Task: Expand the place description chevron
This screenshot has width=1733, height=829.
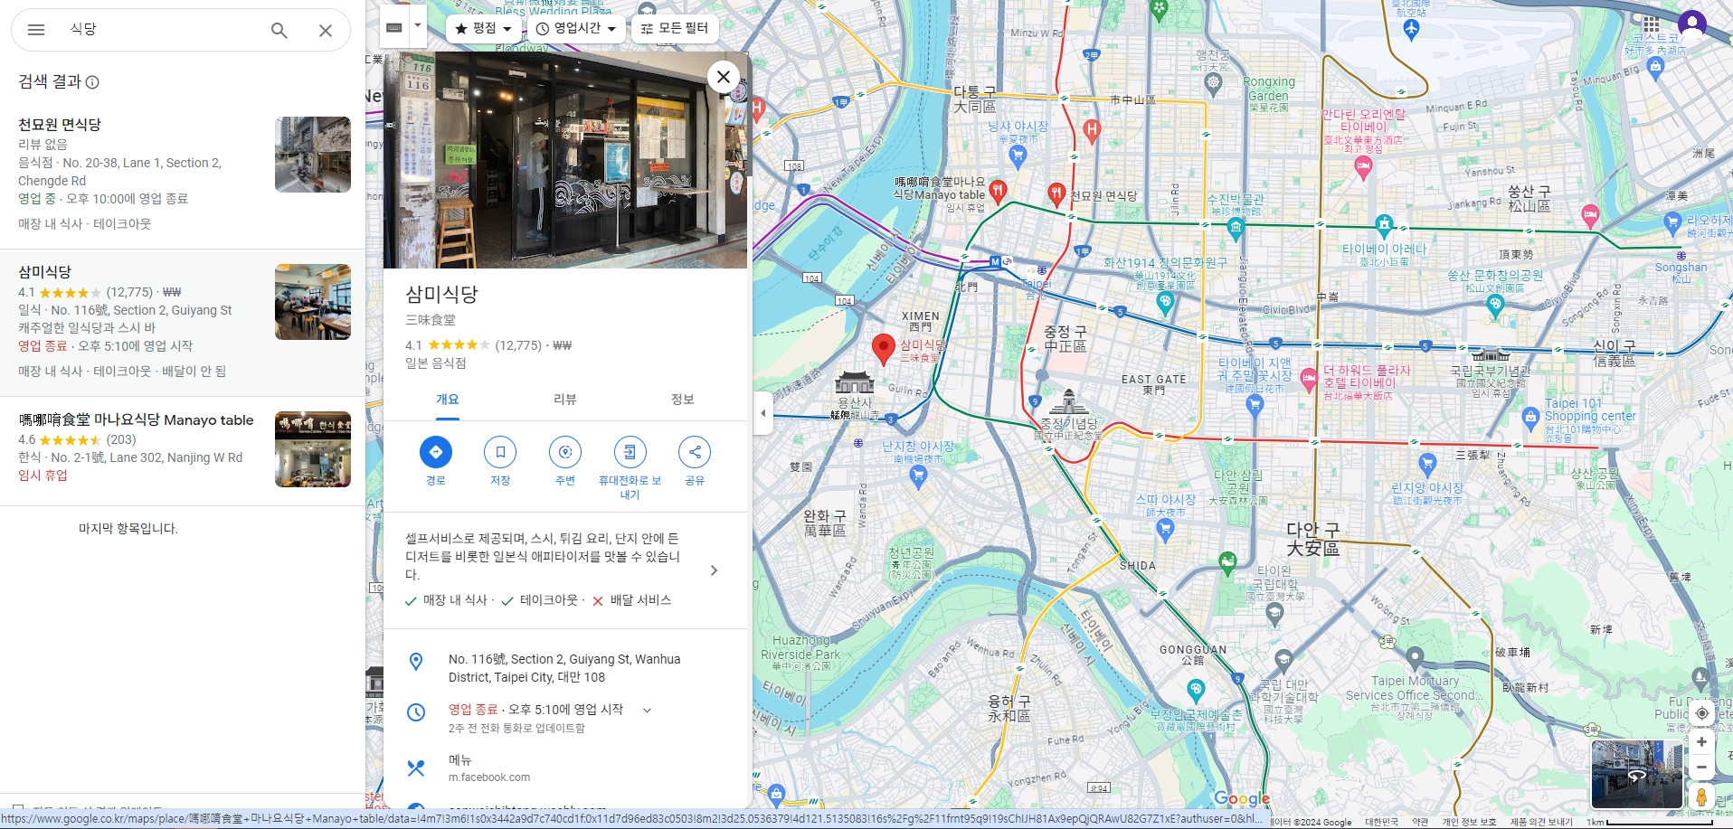Action: 715,570
